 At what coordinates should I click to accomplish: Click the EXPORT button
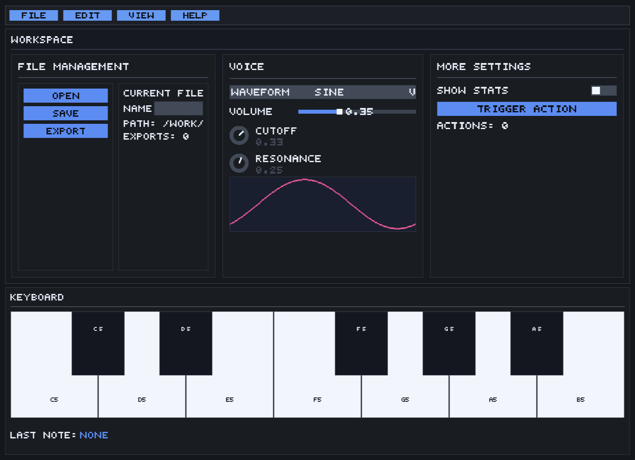pyautogui.click(x=65, y=131)
